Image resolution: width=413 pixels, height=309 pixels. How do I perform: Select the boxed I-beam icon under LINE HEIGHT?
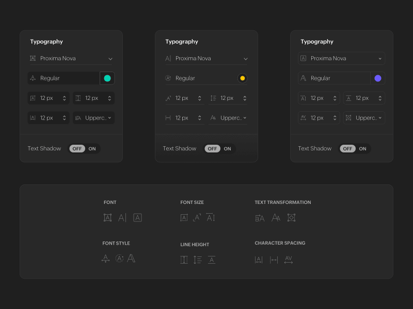point(184,260)
